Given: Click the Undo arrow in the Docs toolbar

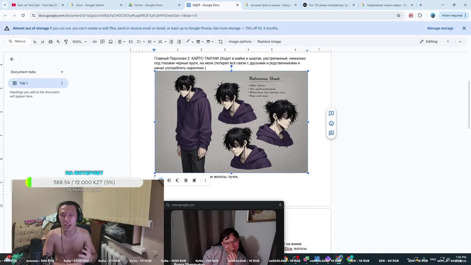Looking at the screenshot, I should tap(35, 42).
